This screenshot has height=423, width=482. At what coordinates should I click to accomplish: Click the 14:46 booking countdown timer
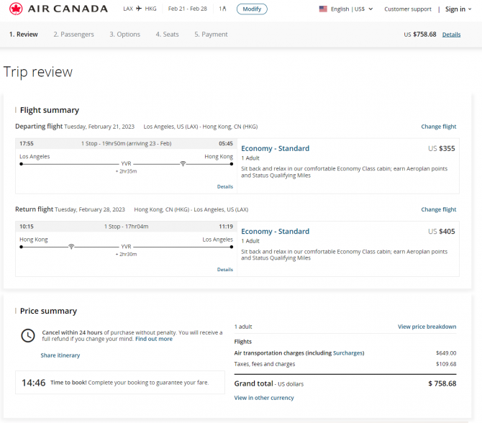coord(34,383)
